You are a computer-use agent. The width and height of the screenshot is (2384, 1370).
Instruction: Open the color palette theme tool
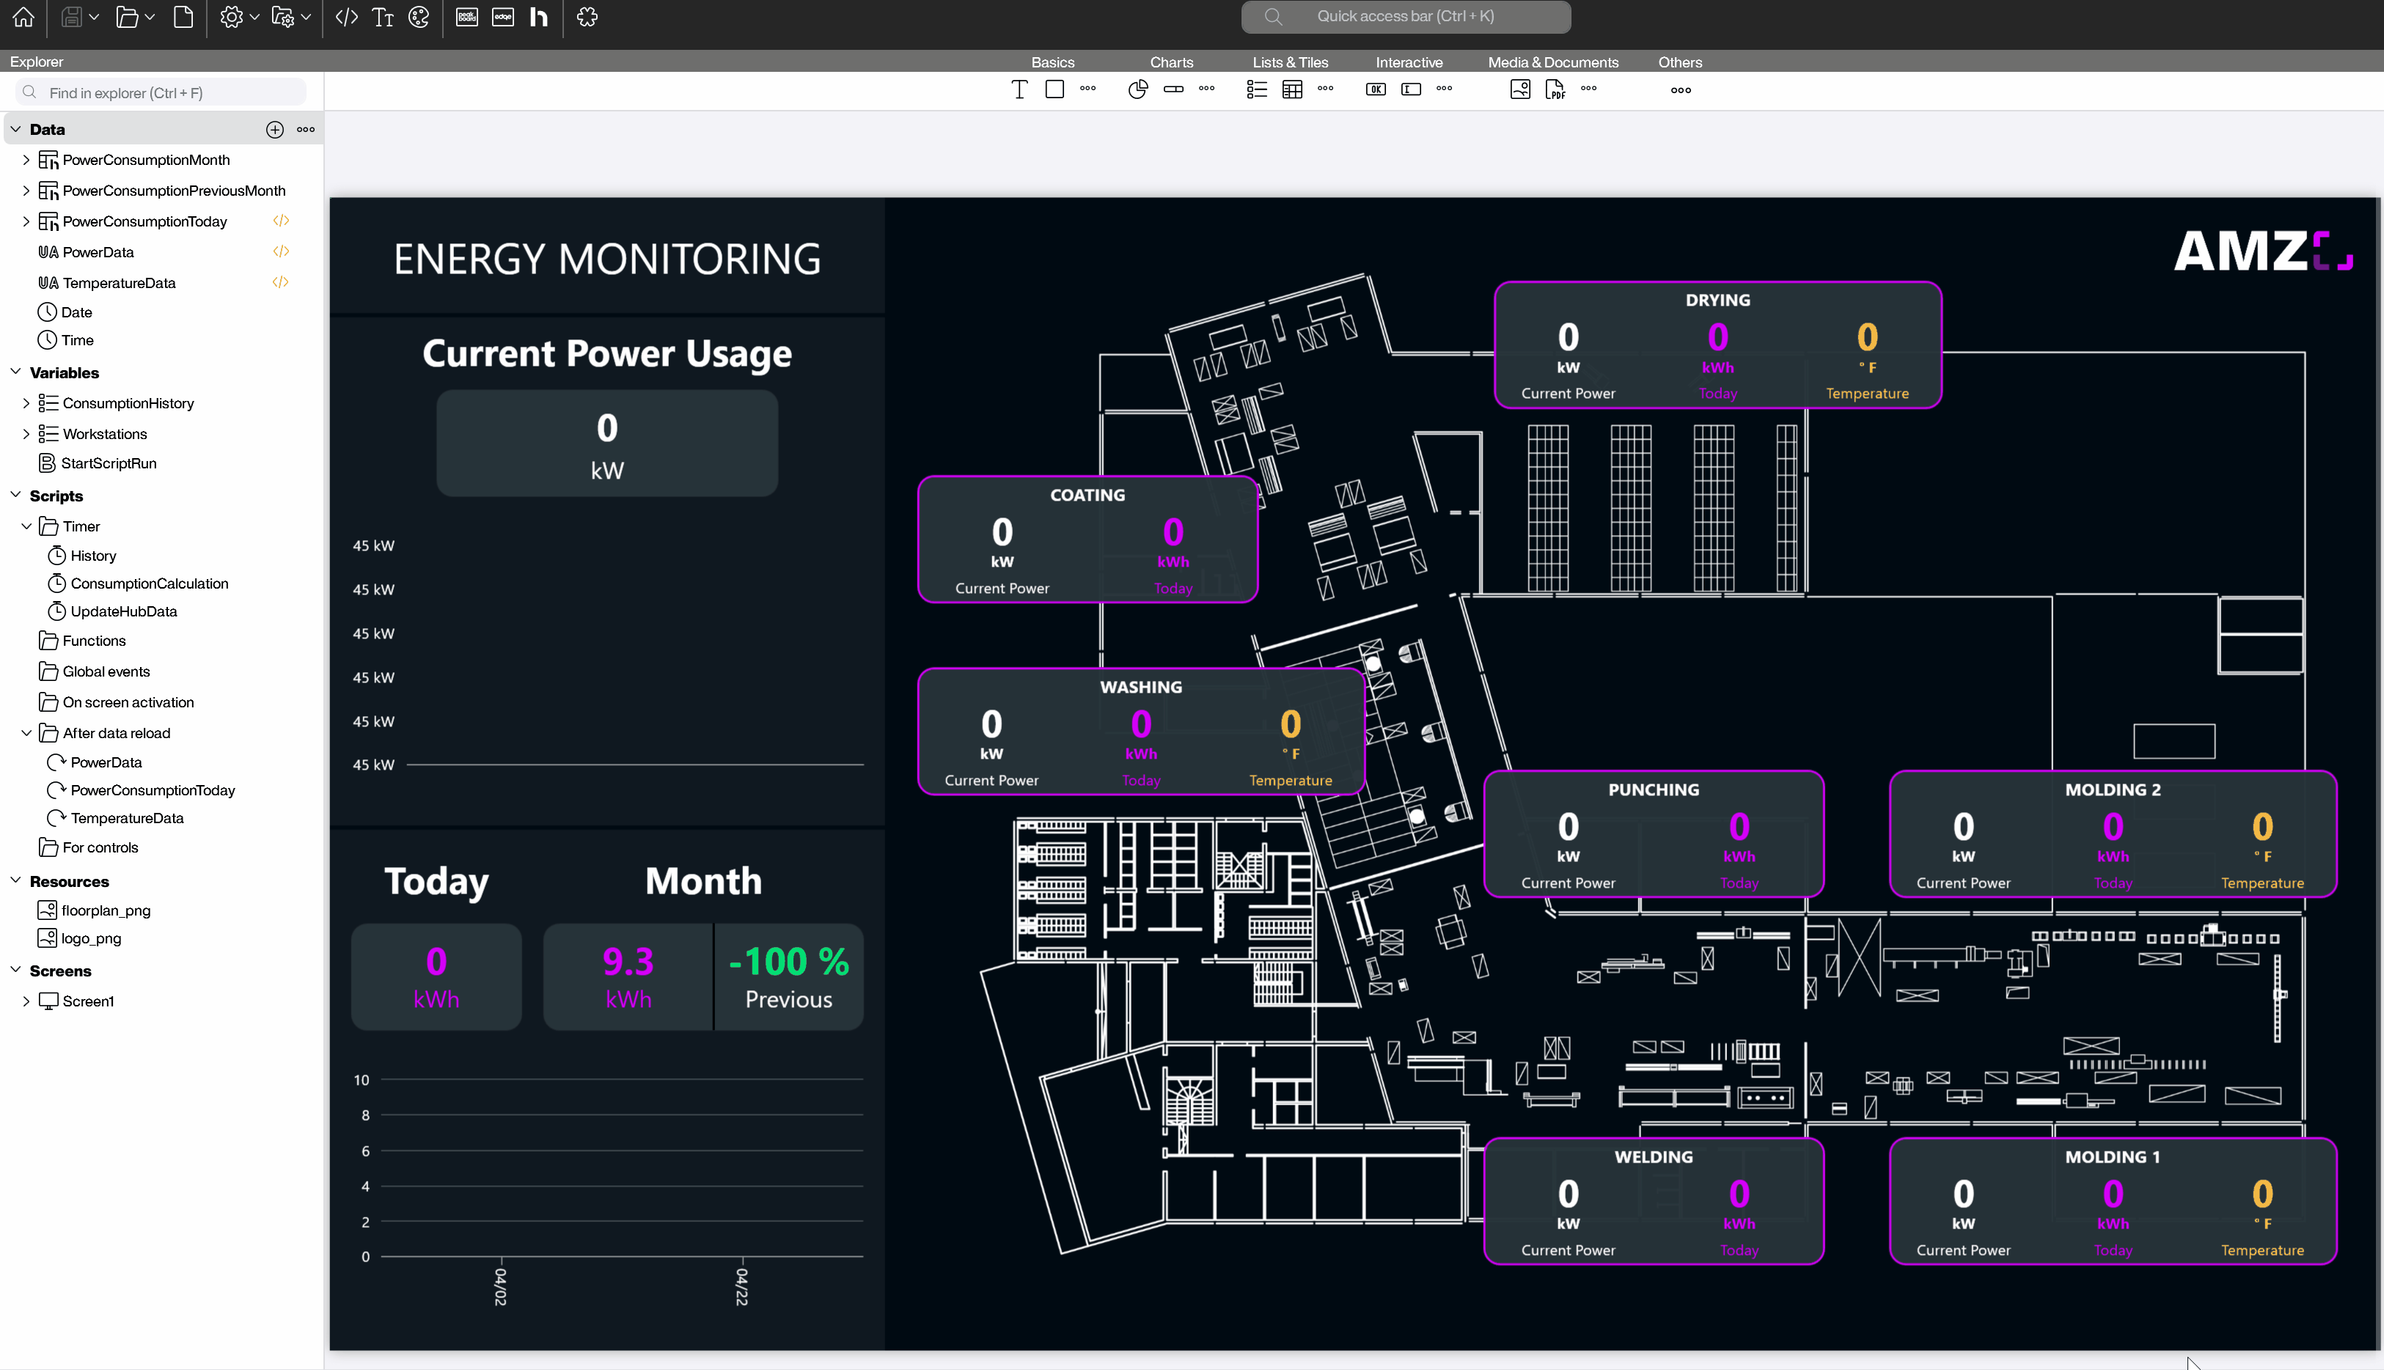coord(419,17)
